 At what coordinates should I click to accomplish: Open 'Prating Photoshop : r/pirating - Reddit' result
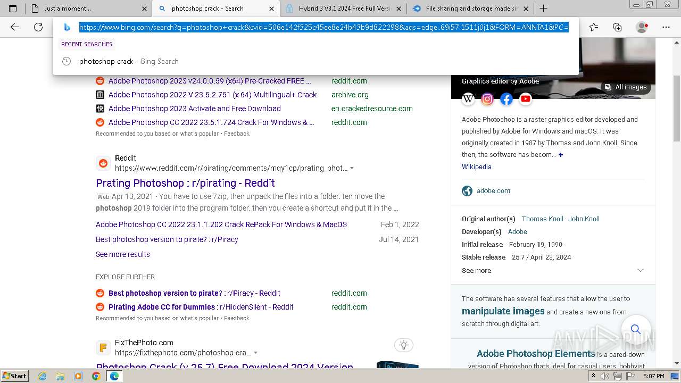(x=185, y=183)
